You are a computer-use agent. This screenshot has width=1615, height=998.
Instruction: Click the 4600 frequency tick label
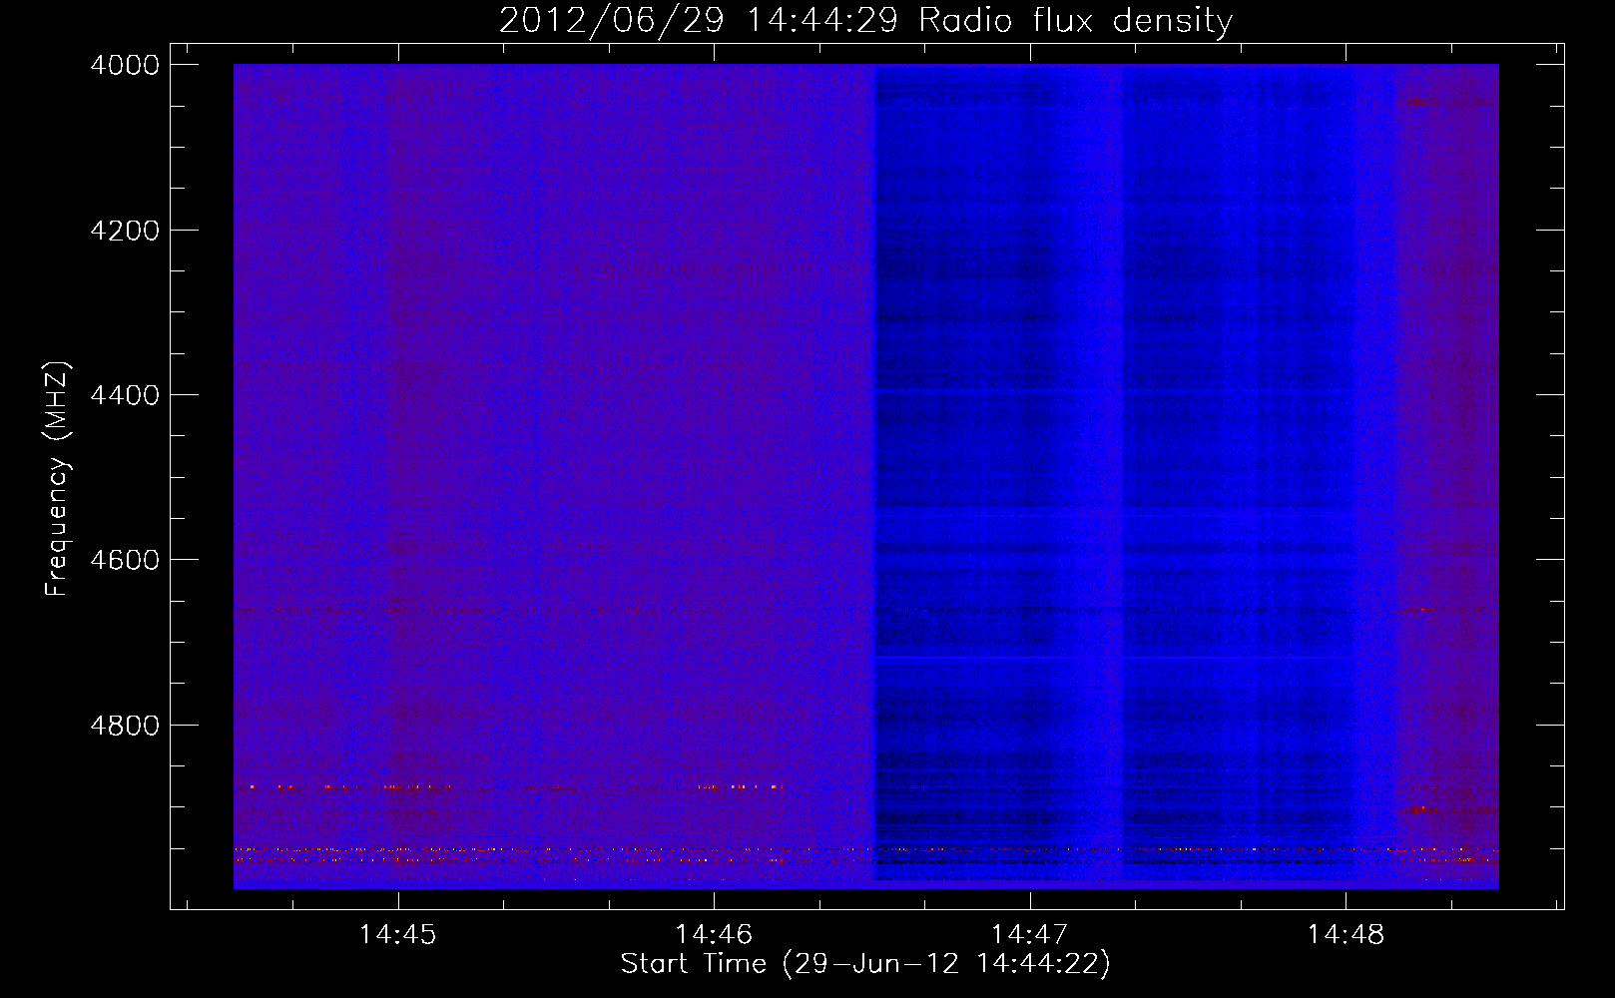tap(125, 560)
